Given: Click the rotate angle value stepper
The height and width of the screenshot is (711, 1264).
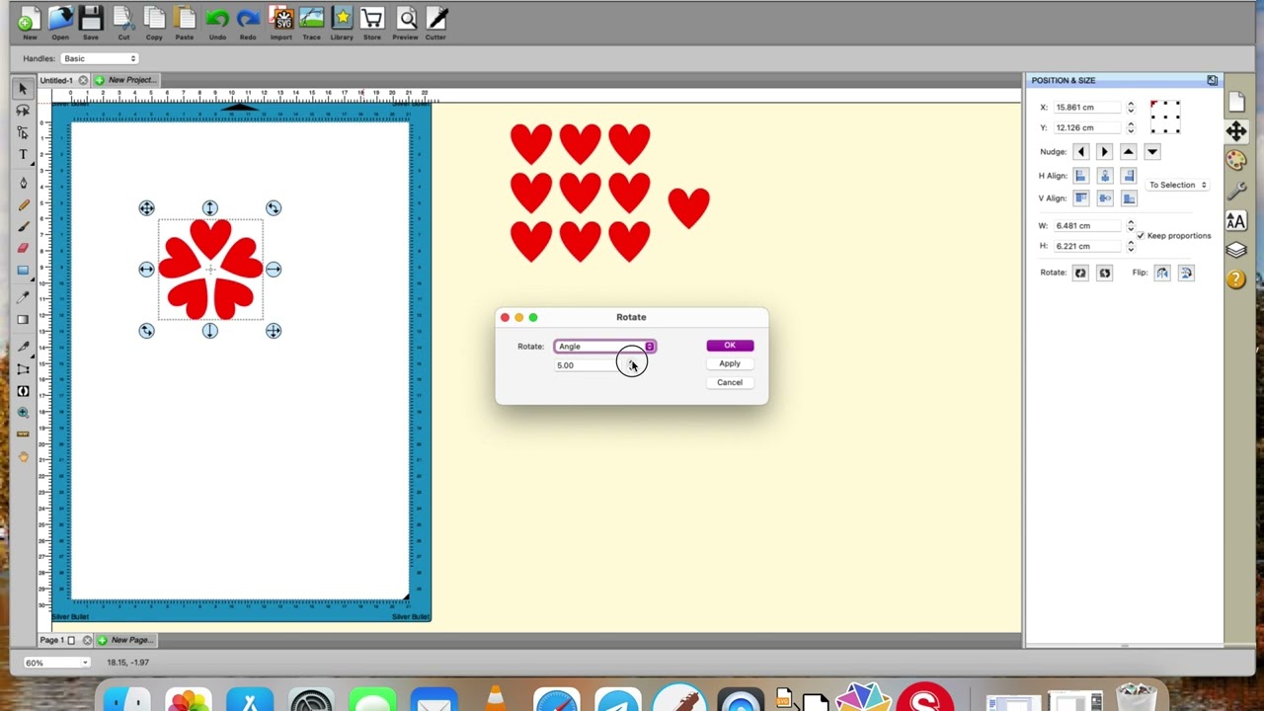Looking at the screenshot, I should pyautogui.click(x=633, y=365).
